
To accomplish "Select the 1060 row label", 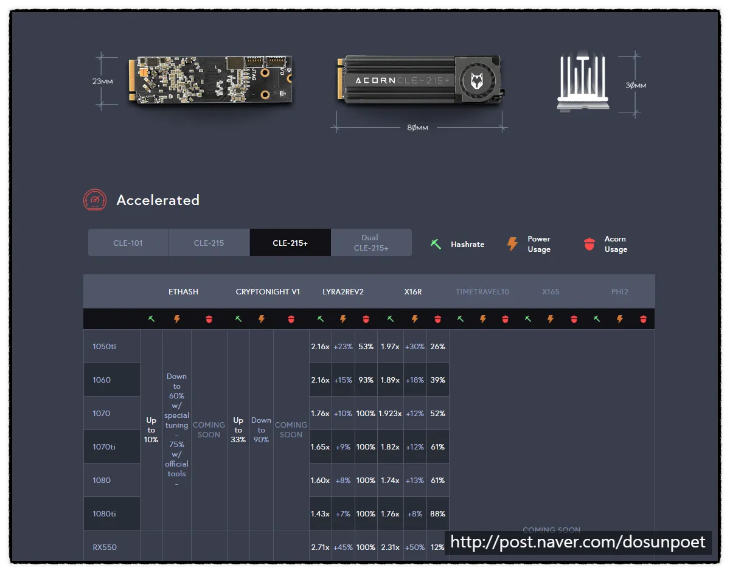I will (102, 380).
